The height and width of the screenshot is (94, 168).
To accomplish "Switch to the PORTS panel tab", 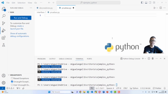I will point(89,59).
